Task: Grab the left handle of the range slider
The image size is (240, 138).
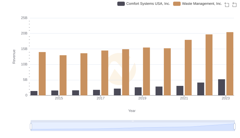Action: [x=31, y=127]
